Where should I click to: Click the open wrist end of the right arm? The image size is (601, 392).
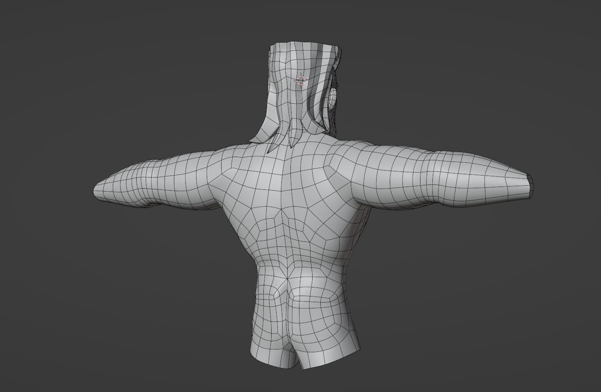point(530,187)
